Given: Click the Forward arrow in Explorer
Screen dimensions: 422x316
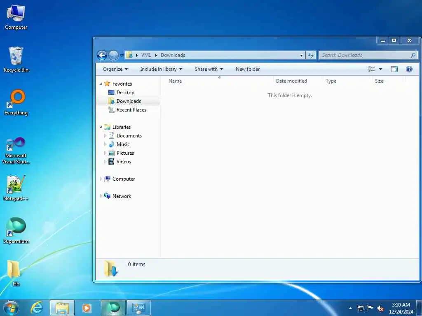Looking at the screenshot, I should click(x=113, y=56).
